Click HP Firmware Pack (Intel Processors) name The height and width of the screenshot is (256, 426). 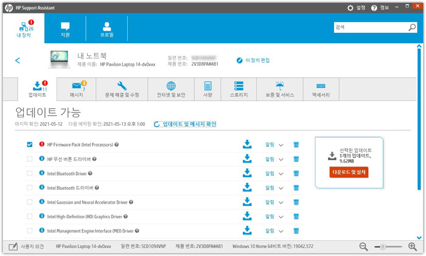(x=80, y=145)
